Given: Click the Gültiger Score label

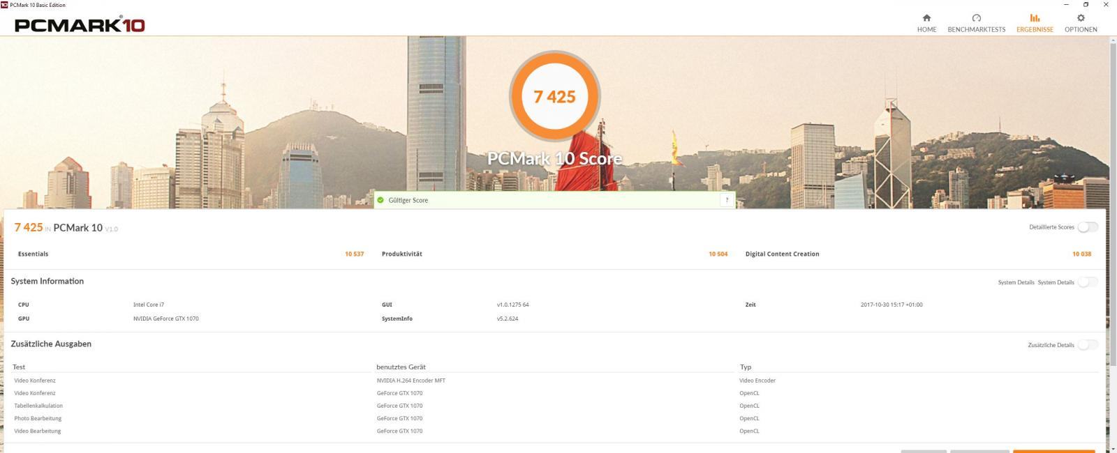Looking at the screenshot, I should click(x=408, y=200).
